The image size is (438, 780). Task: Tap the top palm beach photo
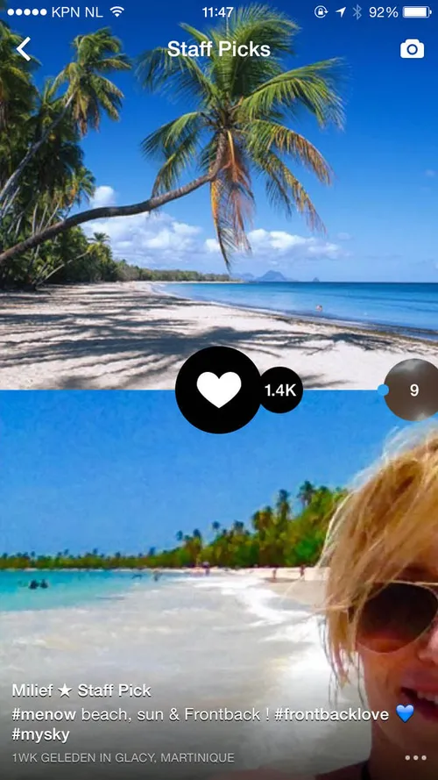pos(218,195)
